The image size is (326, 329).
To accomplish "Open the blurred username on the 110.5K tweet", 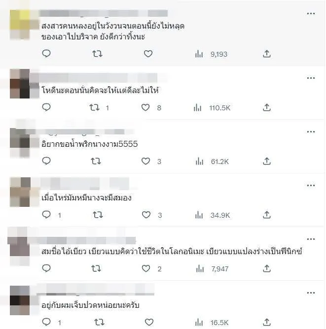I will [x=98, y=78].
